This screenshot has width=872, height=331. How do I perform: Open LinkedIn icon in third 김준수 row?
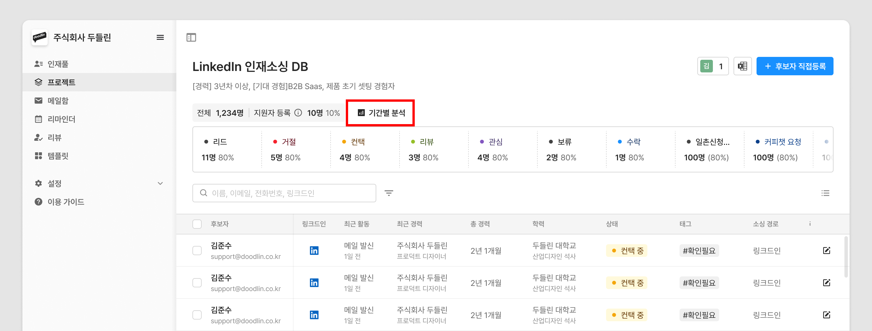(x=314, y=315)
